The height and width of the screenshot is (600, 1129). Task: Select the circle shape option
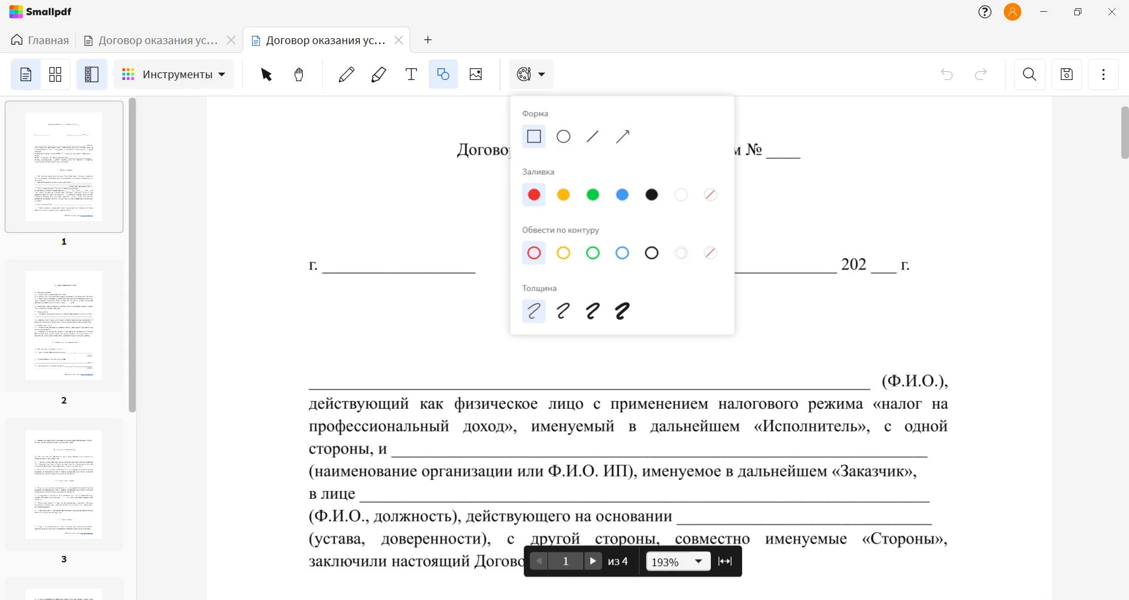coord(563,136)
